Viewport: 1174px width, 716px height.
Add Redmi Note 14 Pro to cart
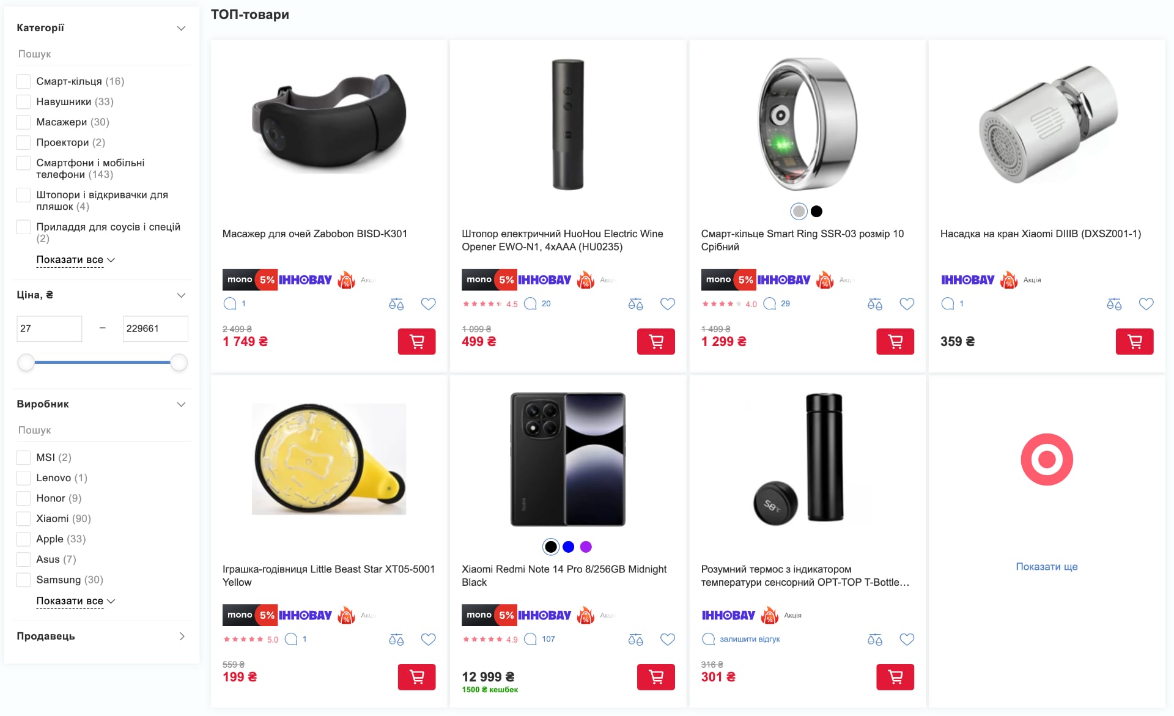655,677
